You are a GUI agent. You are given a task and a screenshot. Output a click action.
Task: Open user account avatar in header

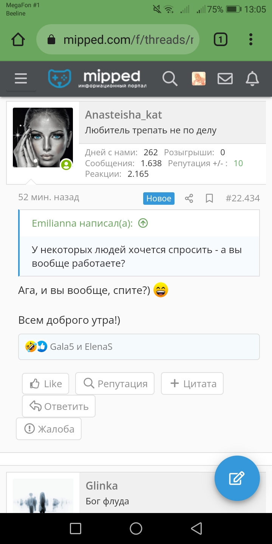coord(199,79)
